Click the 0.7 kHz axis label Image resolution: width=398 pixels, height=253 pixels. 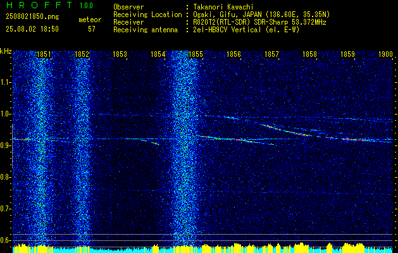point(5,209)
